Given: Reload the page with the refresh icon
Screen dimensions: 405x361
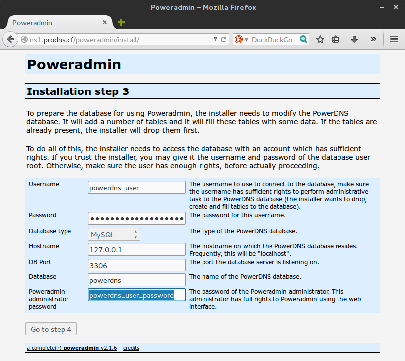Looking at the screenshot, I should [x=224, y=40].
